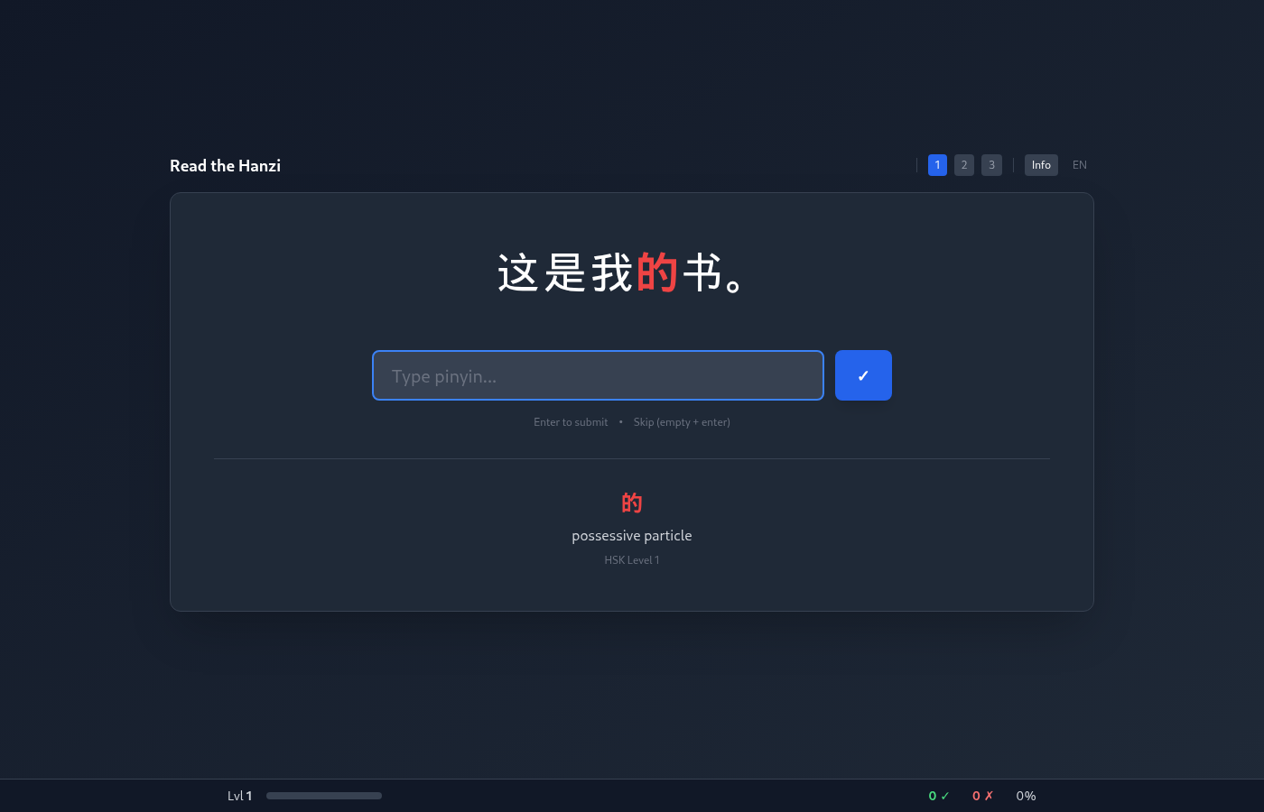
Task: Click the blue checkmark submit icon
Action: pos(863,374)
